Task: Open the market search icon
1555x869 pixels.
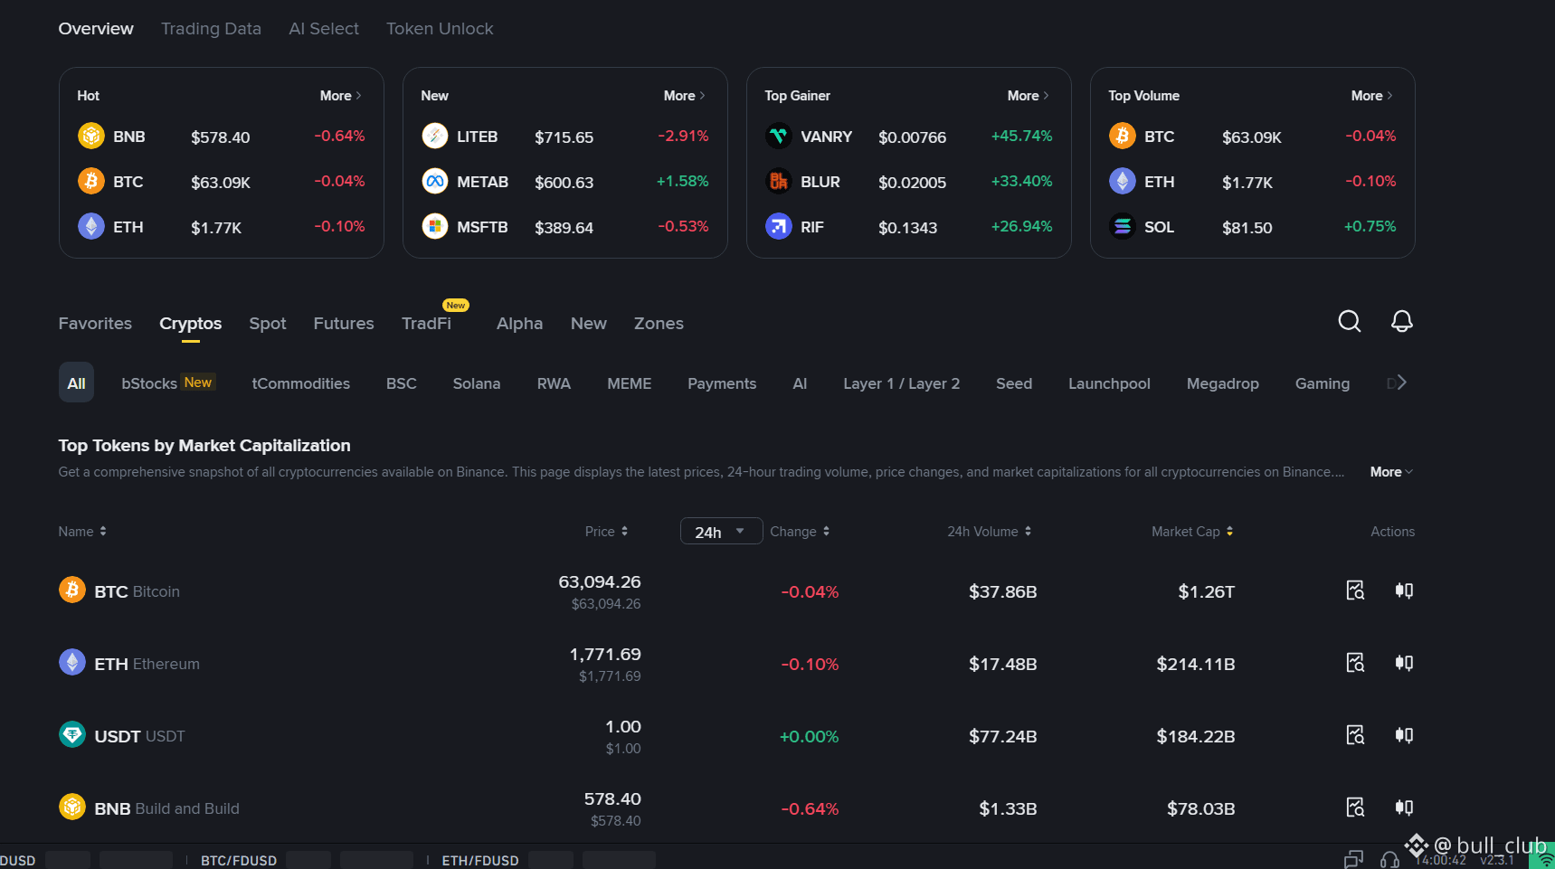Action: point(1349,321)
